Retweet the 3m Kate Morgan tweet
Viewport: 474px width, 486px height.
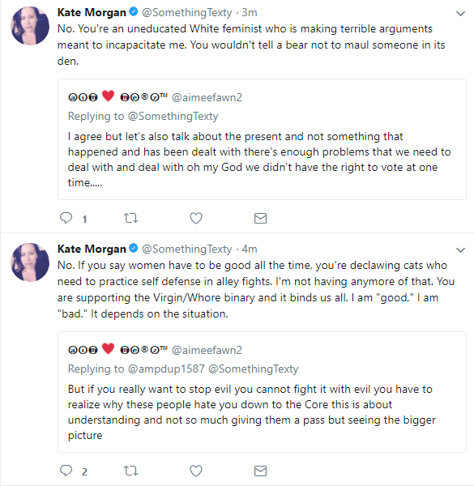click(x=130, y=218)
